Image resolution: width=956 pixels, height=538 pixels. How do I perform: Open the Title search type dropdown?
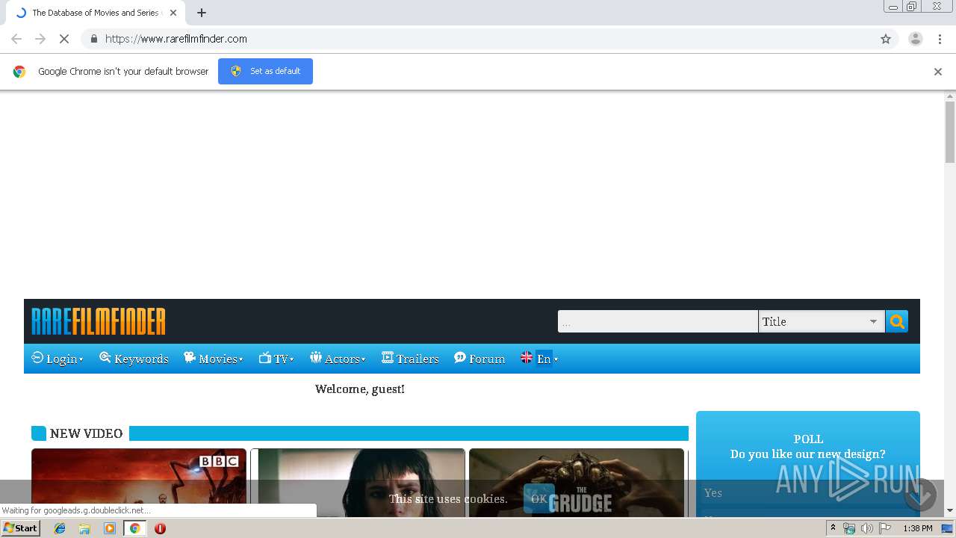click(822, 321)
